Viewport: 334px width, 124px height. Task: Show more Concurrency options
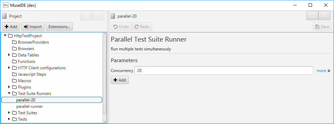323,71
